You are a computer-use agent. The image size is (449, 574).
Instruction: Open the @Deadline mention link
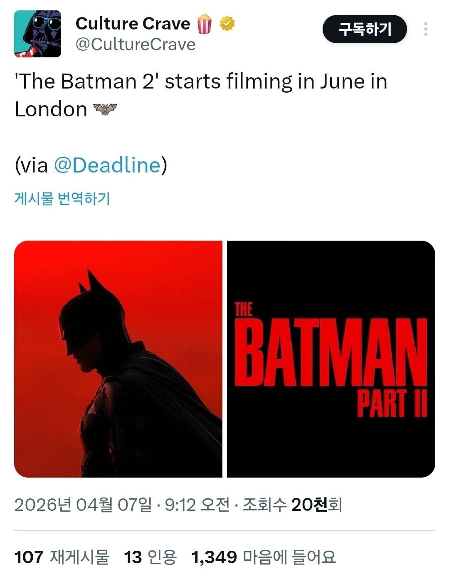tap(107, 165)
